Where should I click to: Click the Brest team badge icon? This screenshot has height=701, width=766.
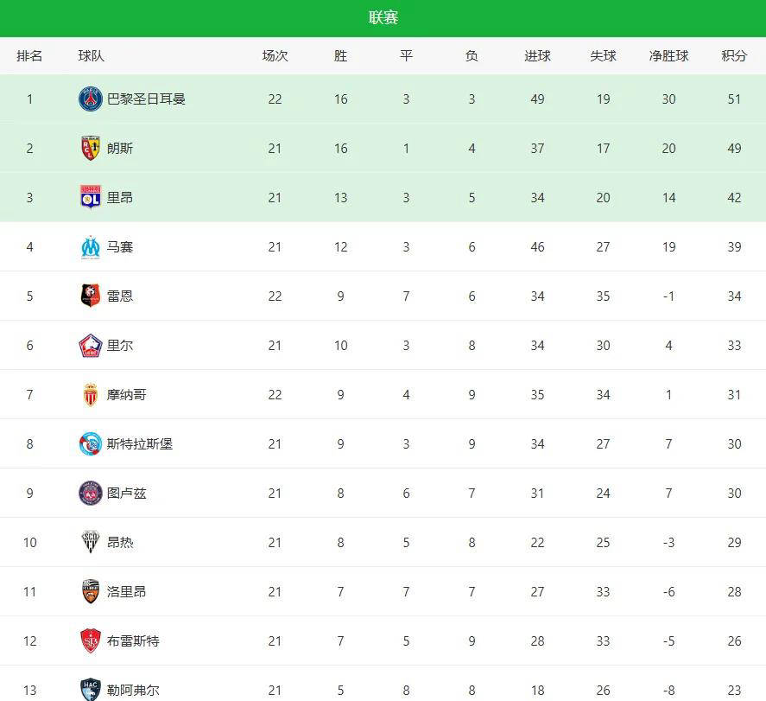91,641
